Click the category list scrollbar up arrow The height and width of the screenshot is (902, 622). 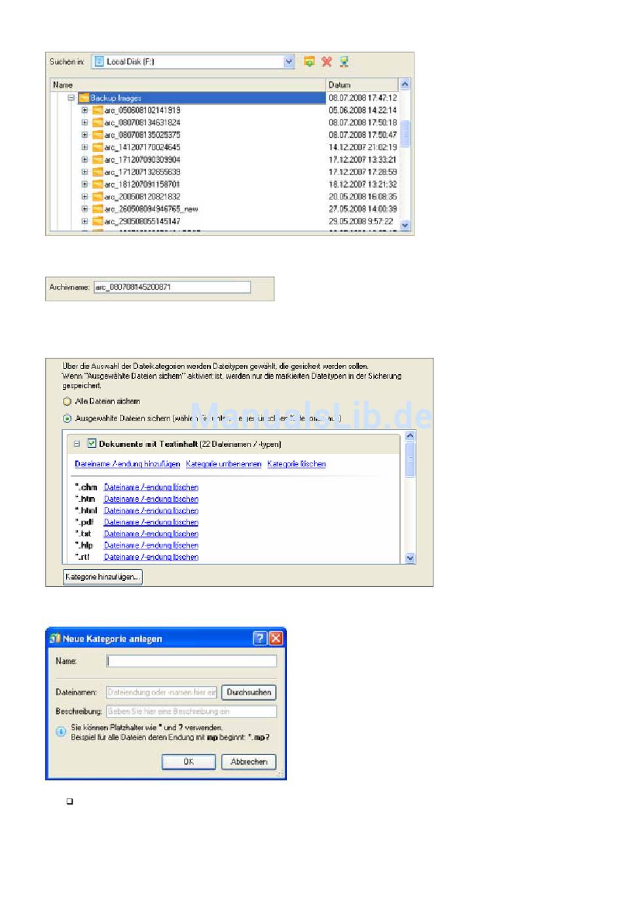coord(411,436)
